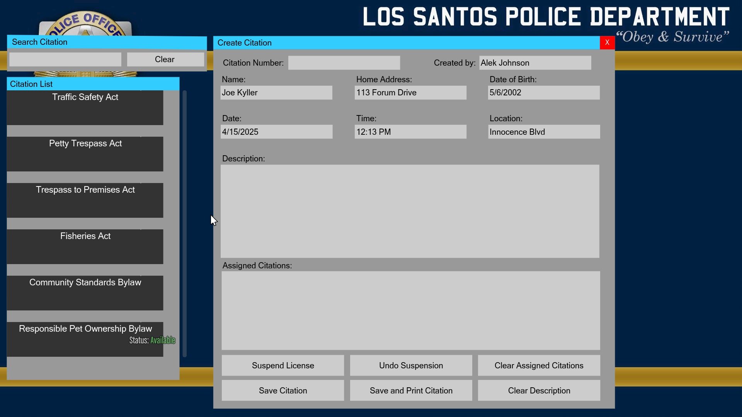
Task: Click the Citation List vertical scrollbar
Action: [x=184, y=224]
